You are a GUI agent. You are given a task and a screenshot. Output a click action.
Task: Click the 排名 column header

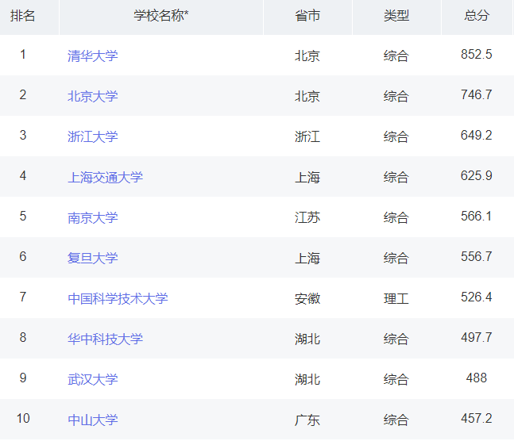point(22,16)
